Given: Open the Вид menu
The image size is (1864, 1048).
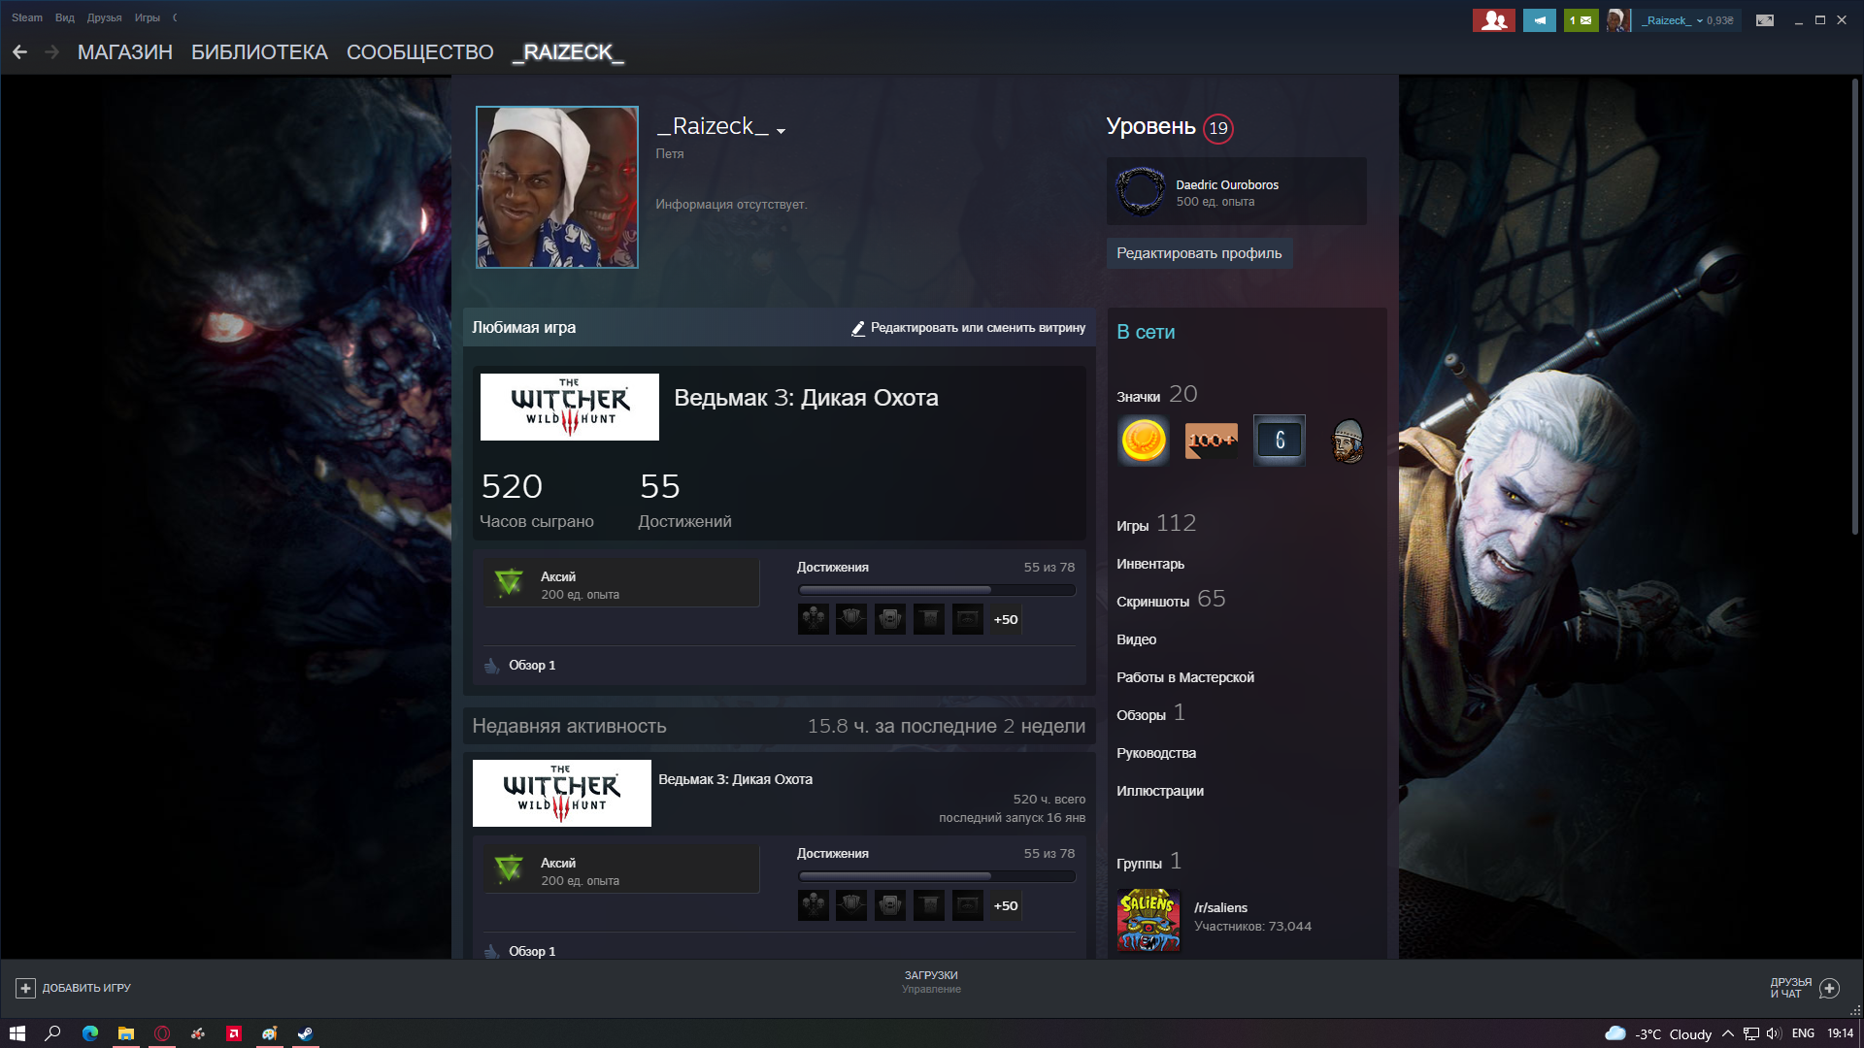Looking at the screenshot, I should point(65,17).
